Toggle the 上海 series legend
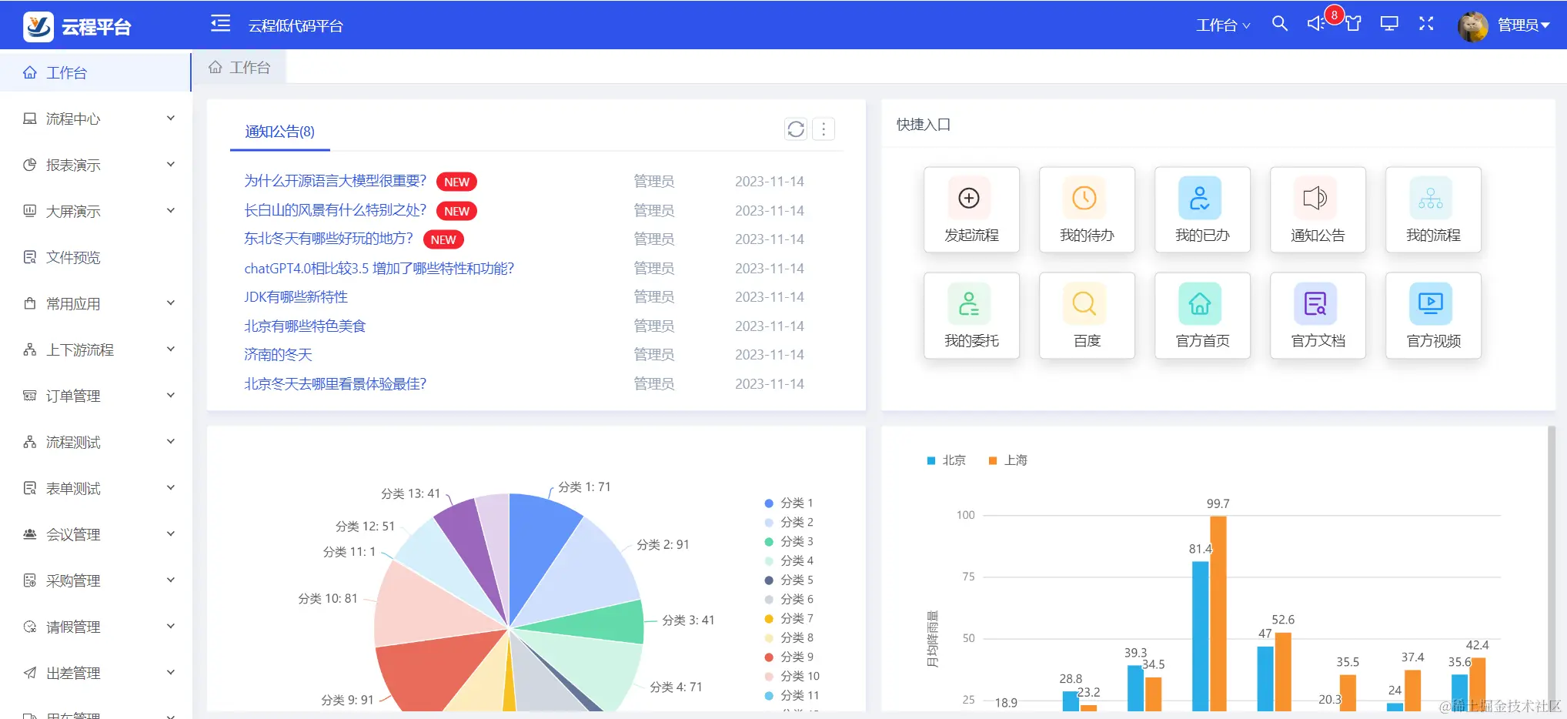The width and height of the screenshot is (1567, 719). pos(1008,460)
